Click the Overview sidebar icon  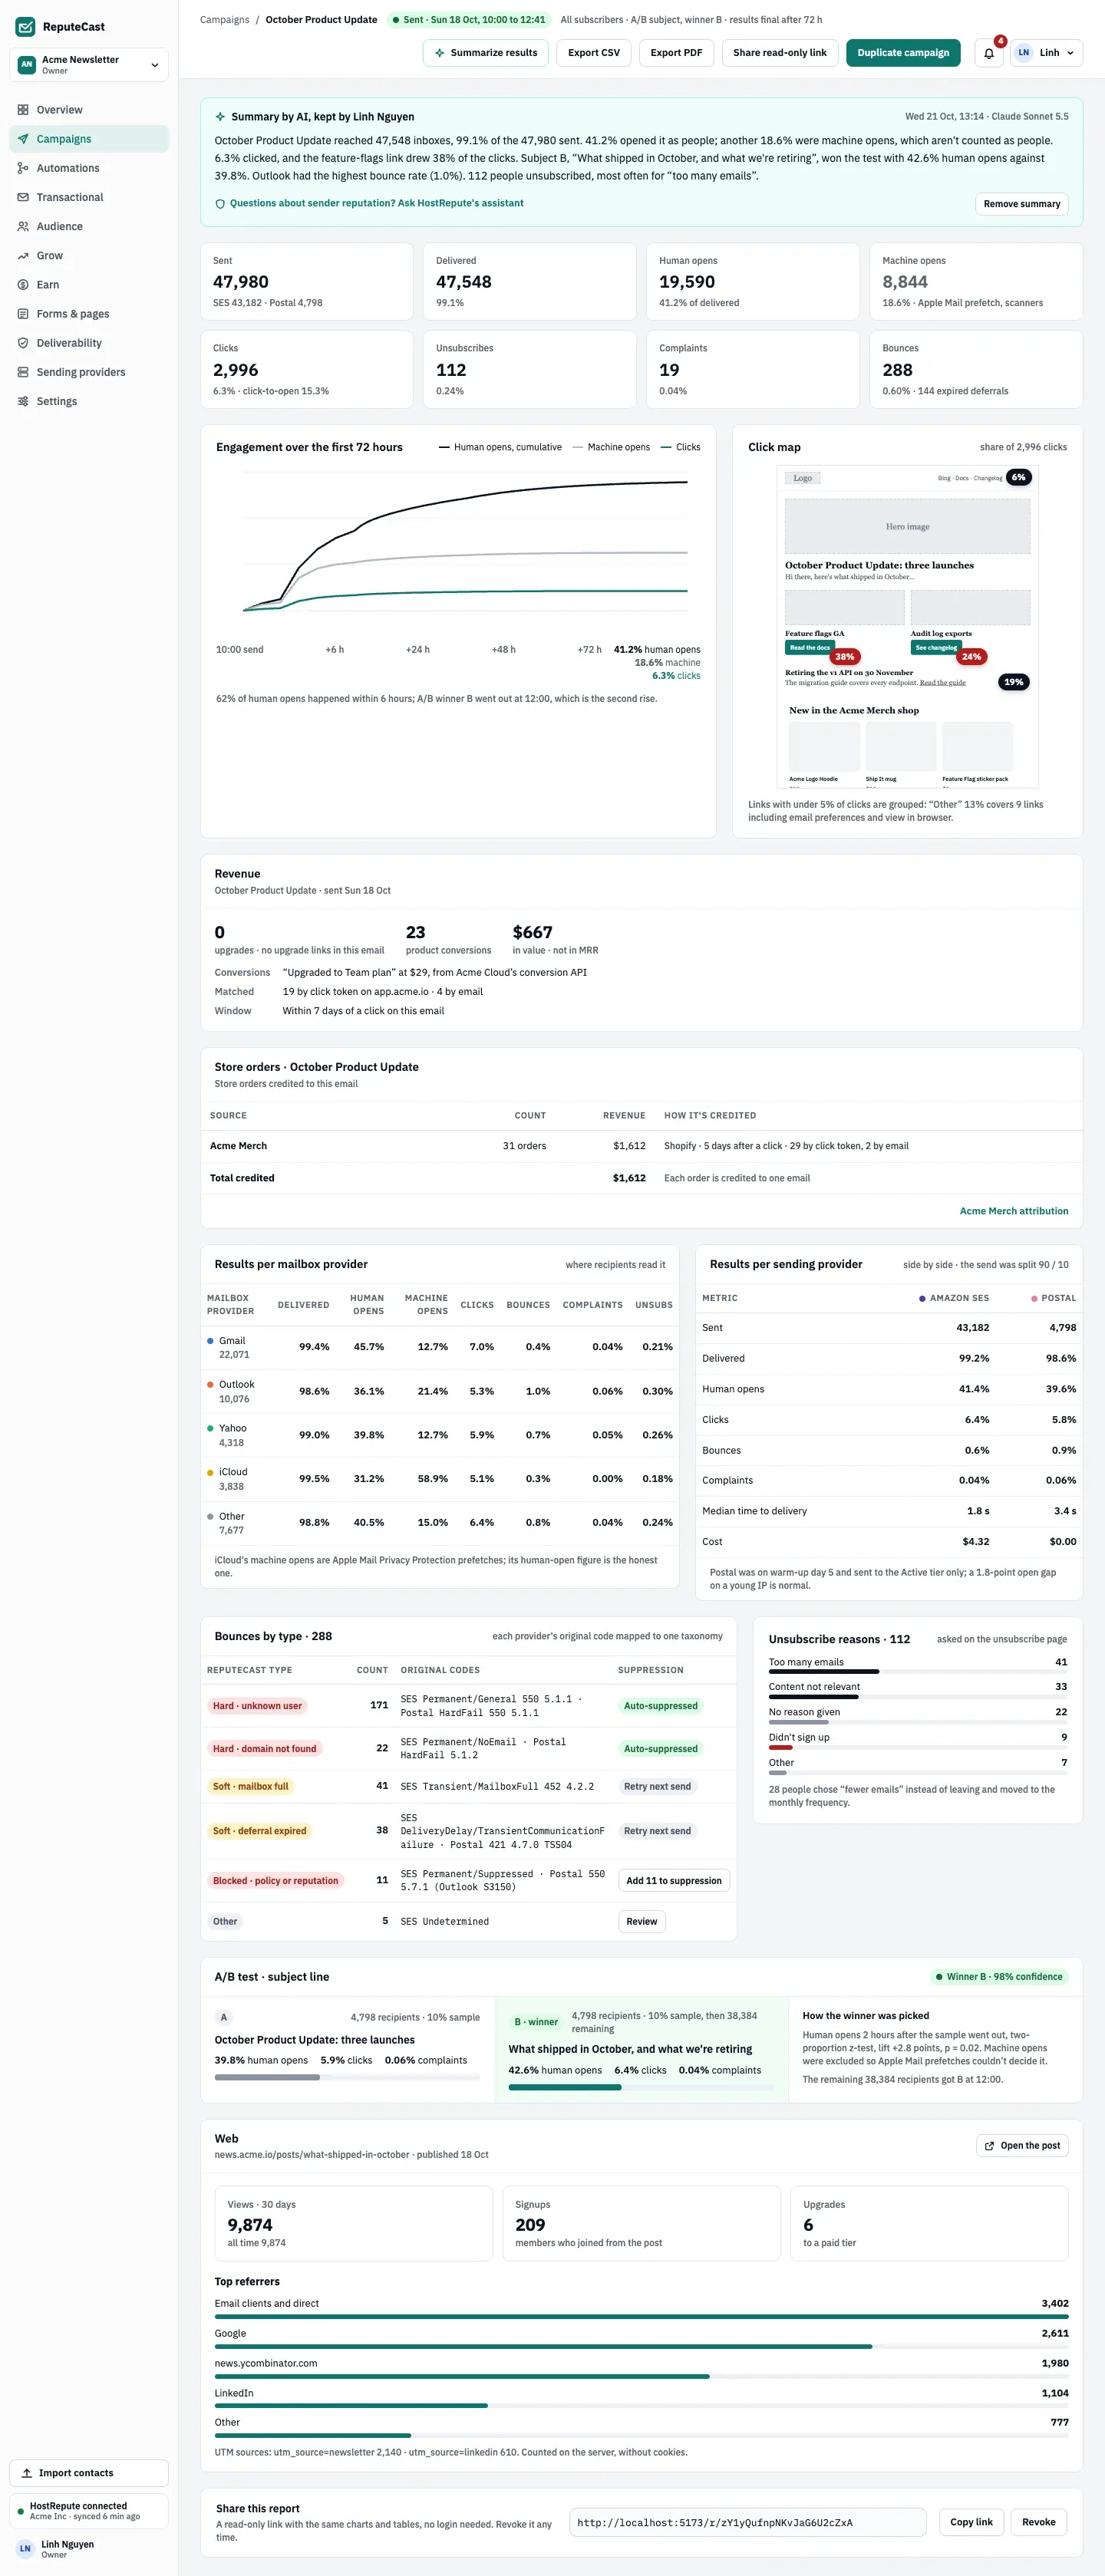pyautogui.click(x=23, y=110)
